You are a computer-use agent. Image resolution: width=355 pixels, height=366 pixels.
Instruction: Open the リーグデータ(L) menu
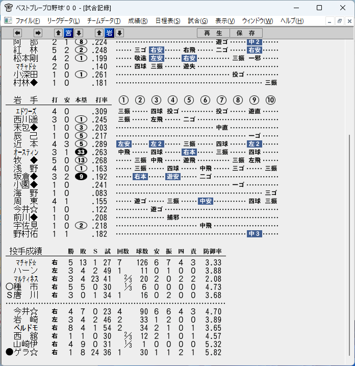coord(63,21)
